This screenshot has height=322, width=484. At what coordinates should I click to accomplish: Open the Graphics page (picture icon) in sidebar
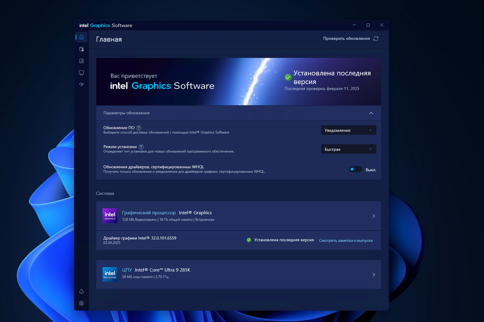[x=81, y=61]
